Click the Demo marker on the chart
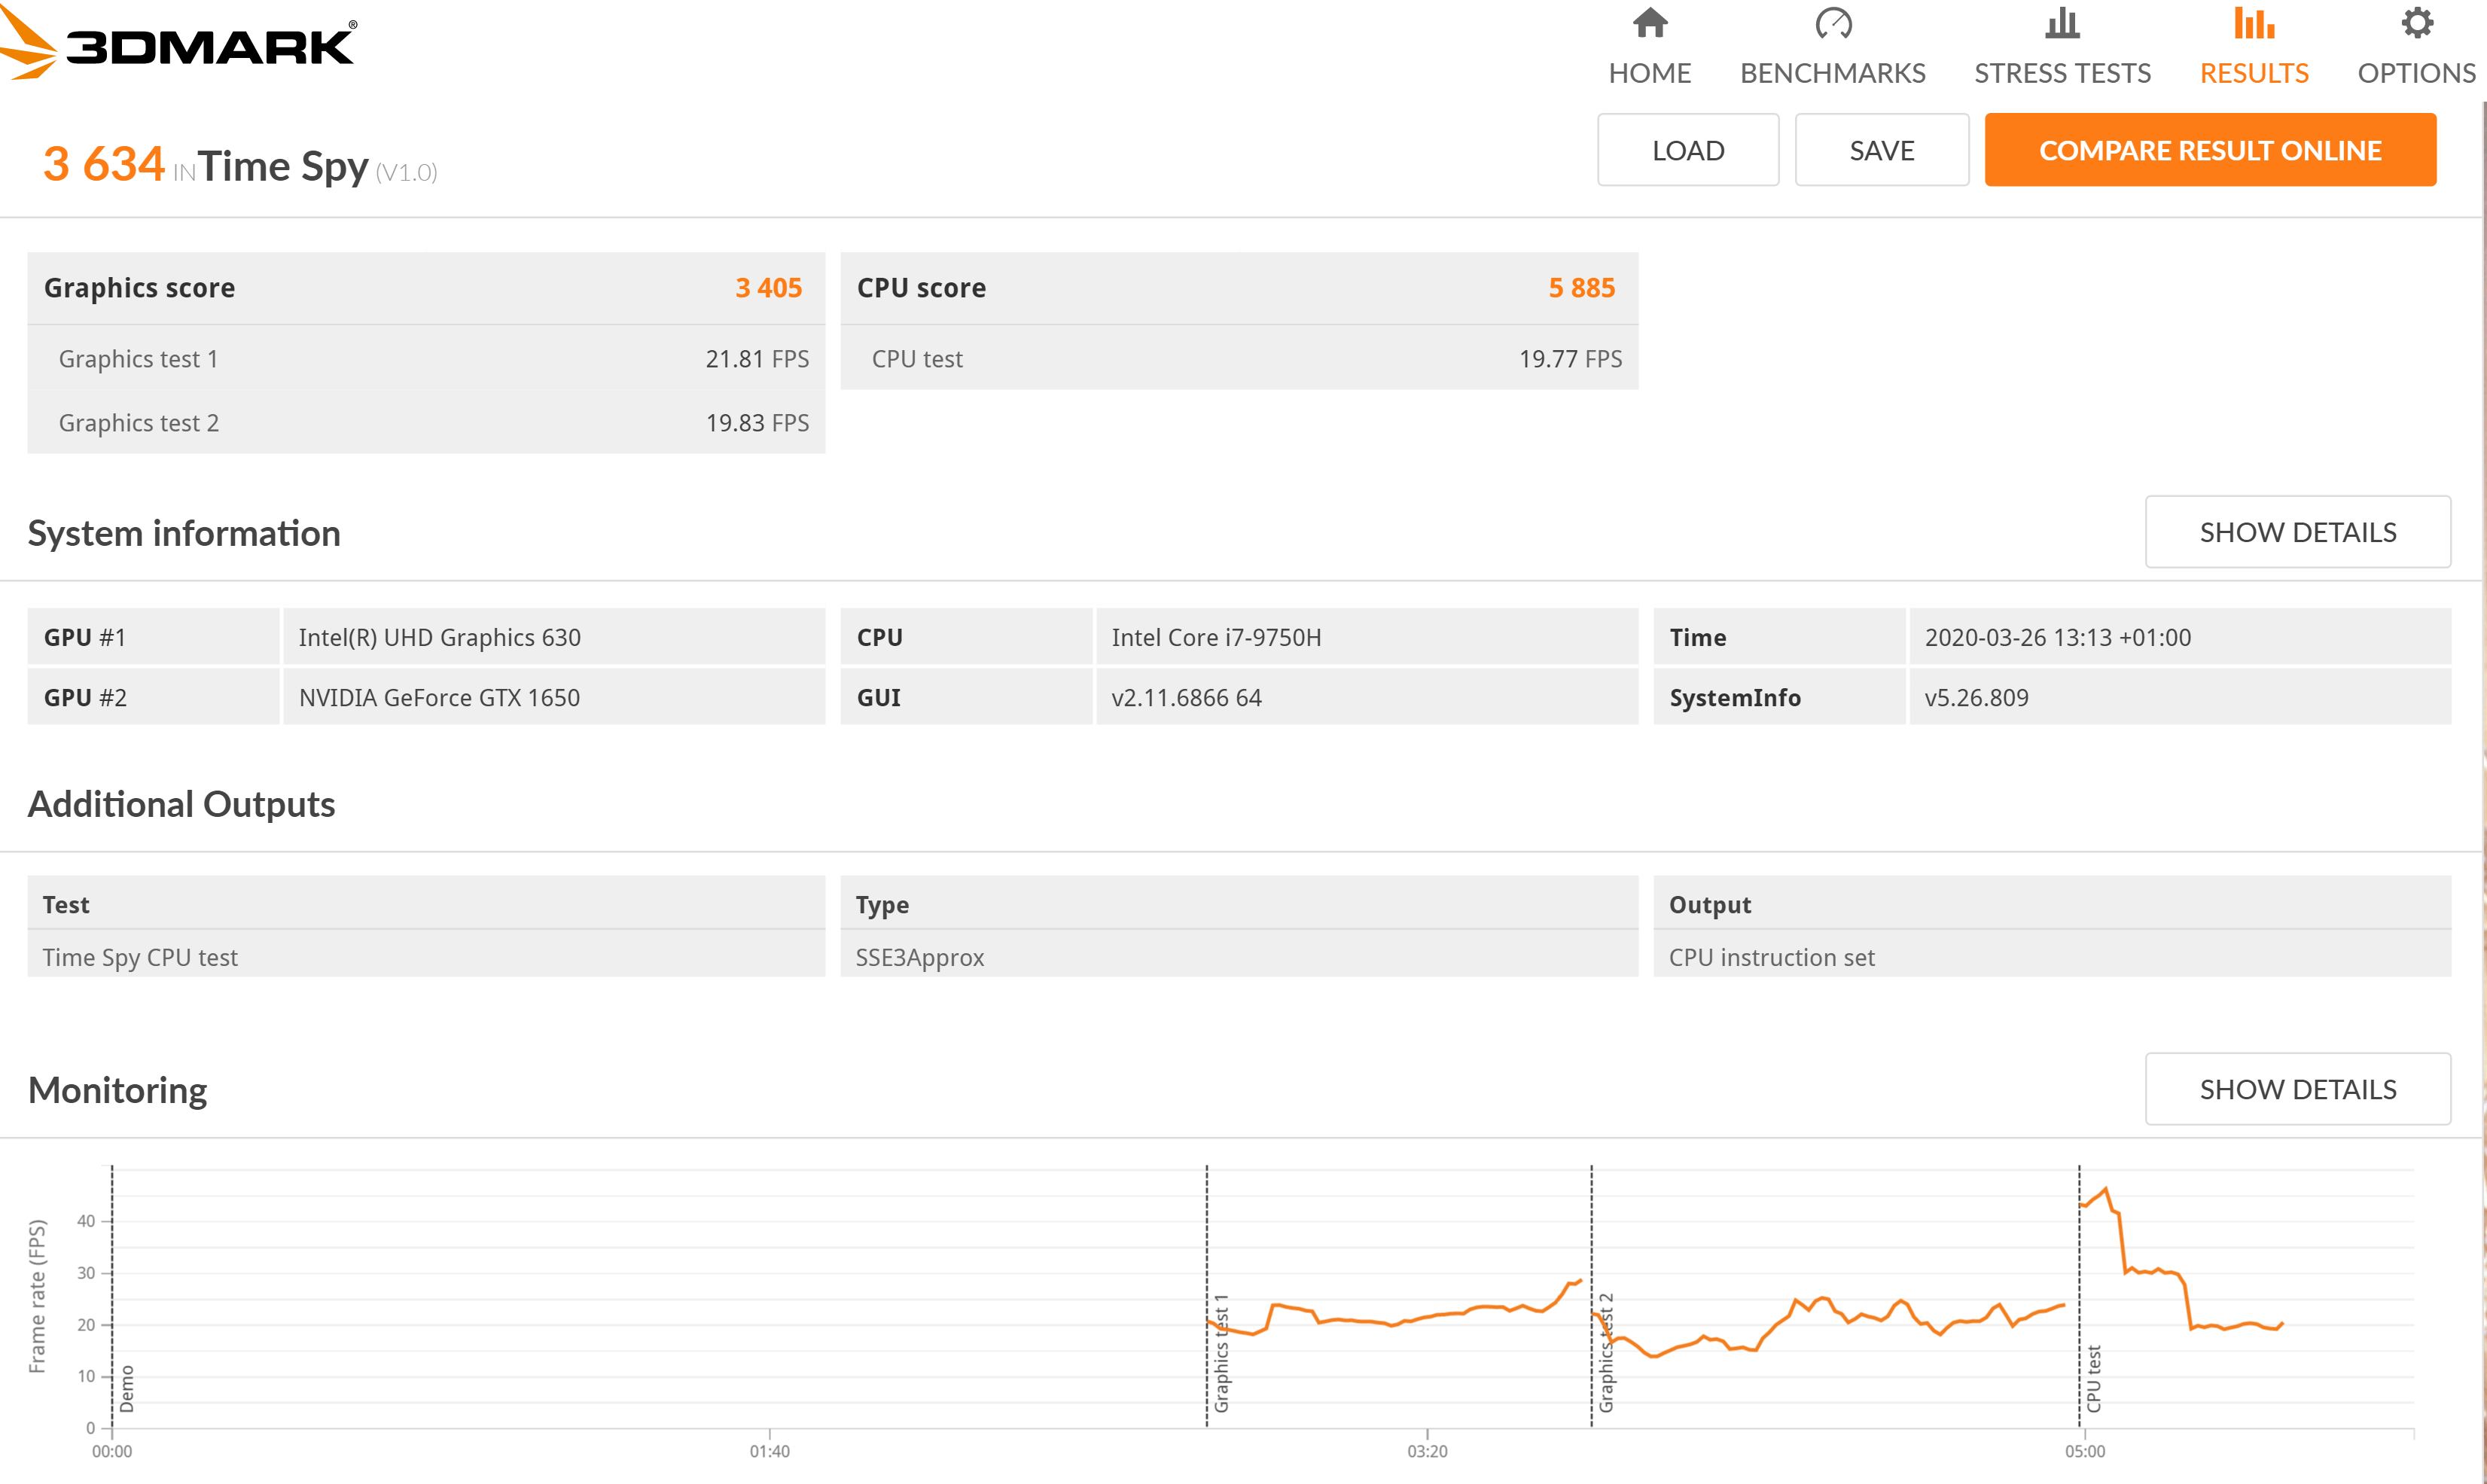Screen dimensions: 2487x1484 tap(126, 1388)
